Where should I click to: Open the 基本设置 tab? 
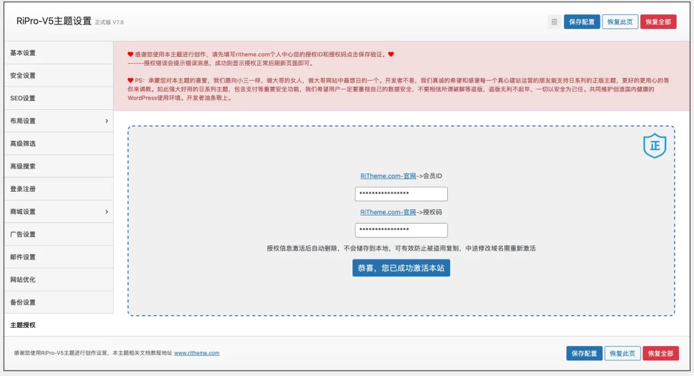coord(57,53)
